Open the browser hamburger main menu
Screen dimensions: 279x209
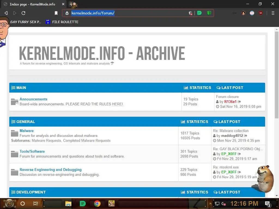click(x=273, y=13)
